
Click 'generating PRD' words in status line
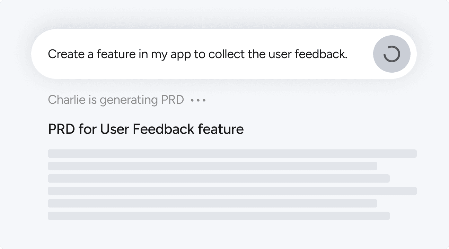coord(142,100)
